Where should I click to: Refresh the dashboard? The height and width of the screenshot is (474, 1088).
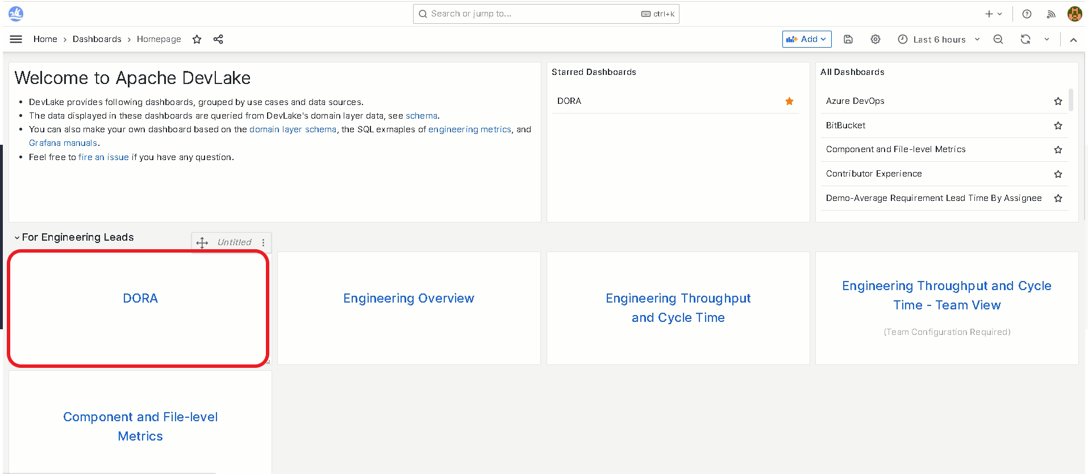[x=1026, y=39]
